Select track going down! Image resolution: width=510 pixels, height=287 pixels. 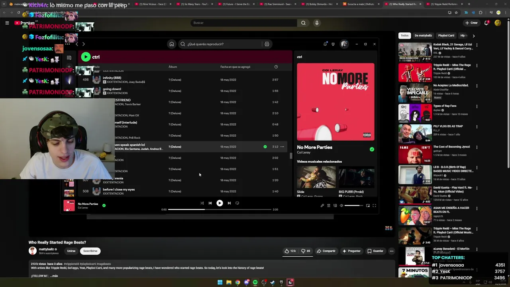(x=112, y=89)
